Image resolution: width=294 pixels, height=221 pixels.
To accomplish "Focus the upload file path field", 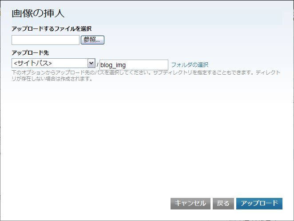I will pos(45,40).
